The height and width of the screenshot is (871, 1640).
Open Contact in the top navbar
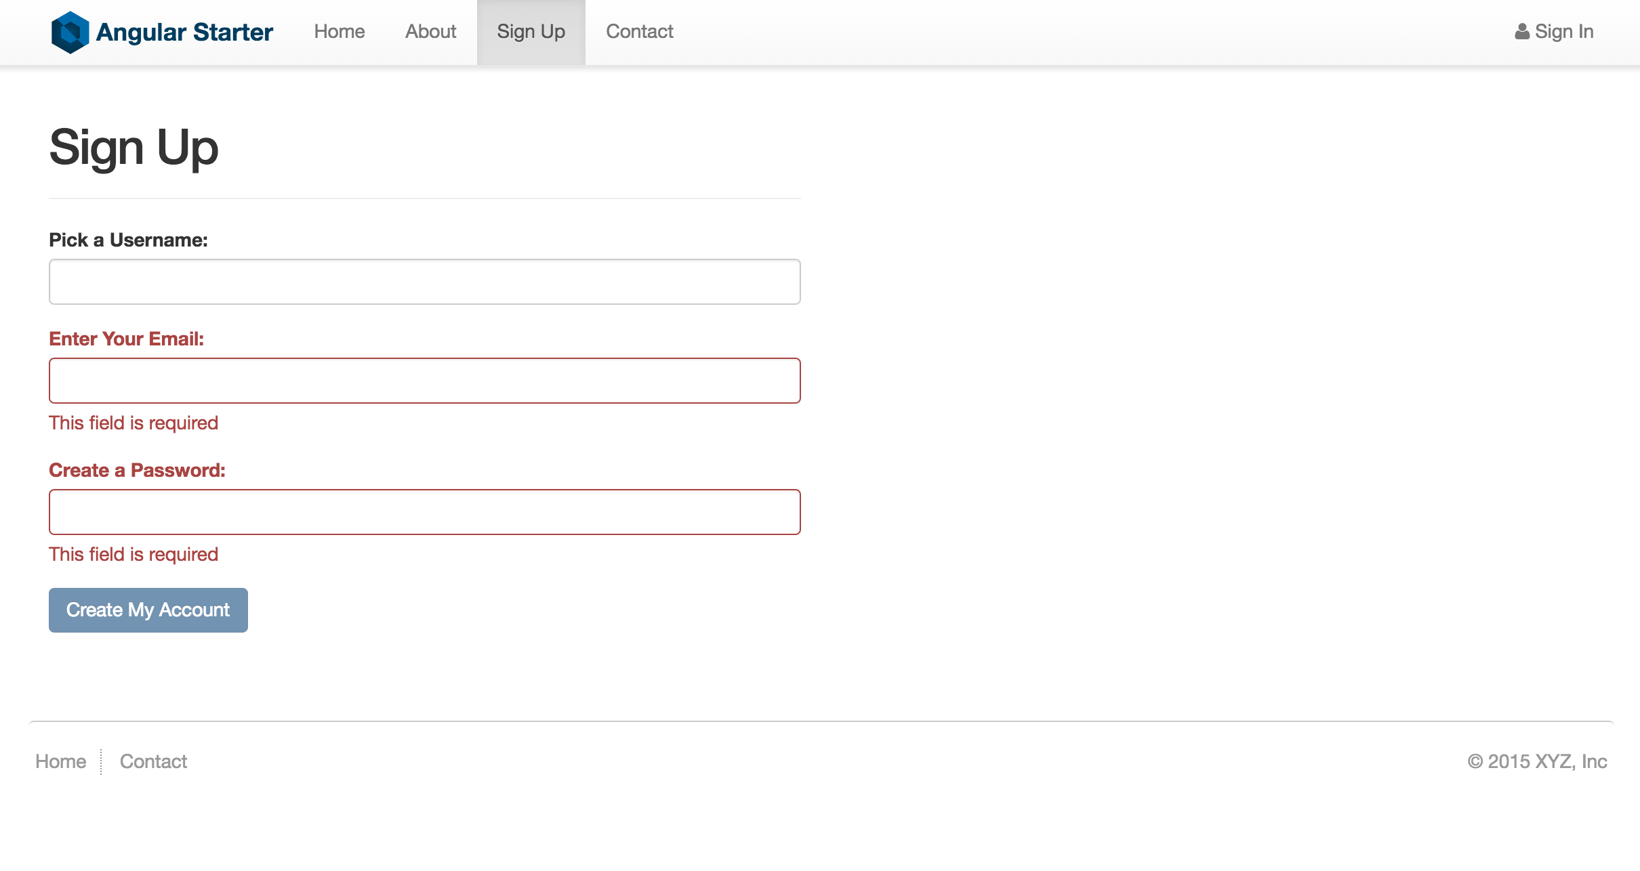(639, 32)
